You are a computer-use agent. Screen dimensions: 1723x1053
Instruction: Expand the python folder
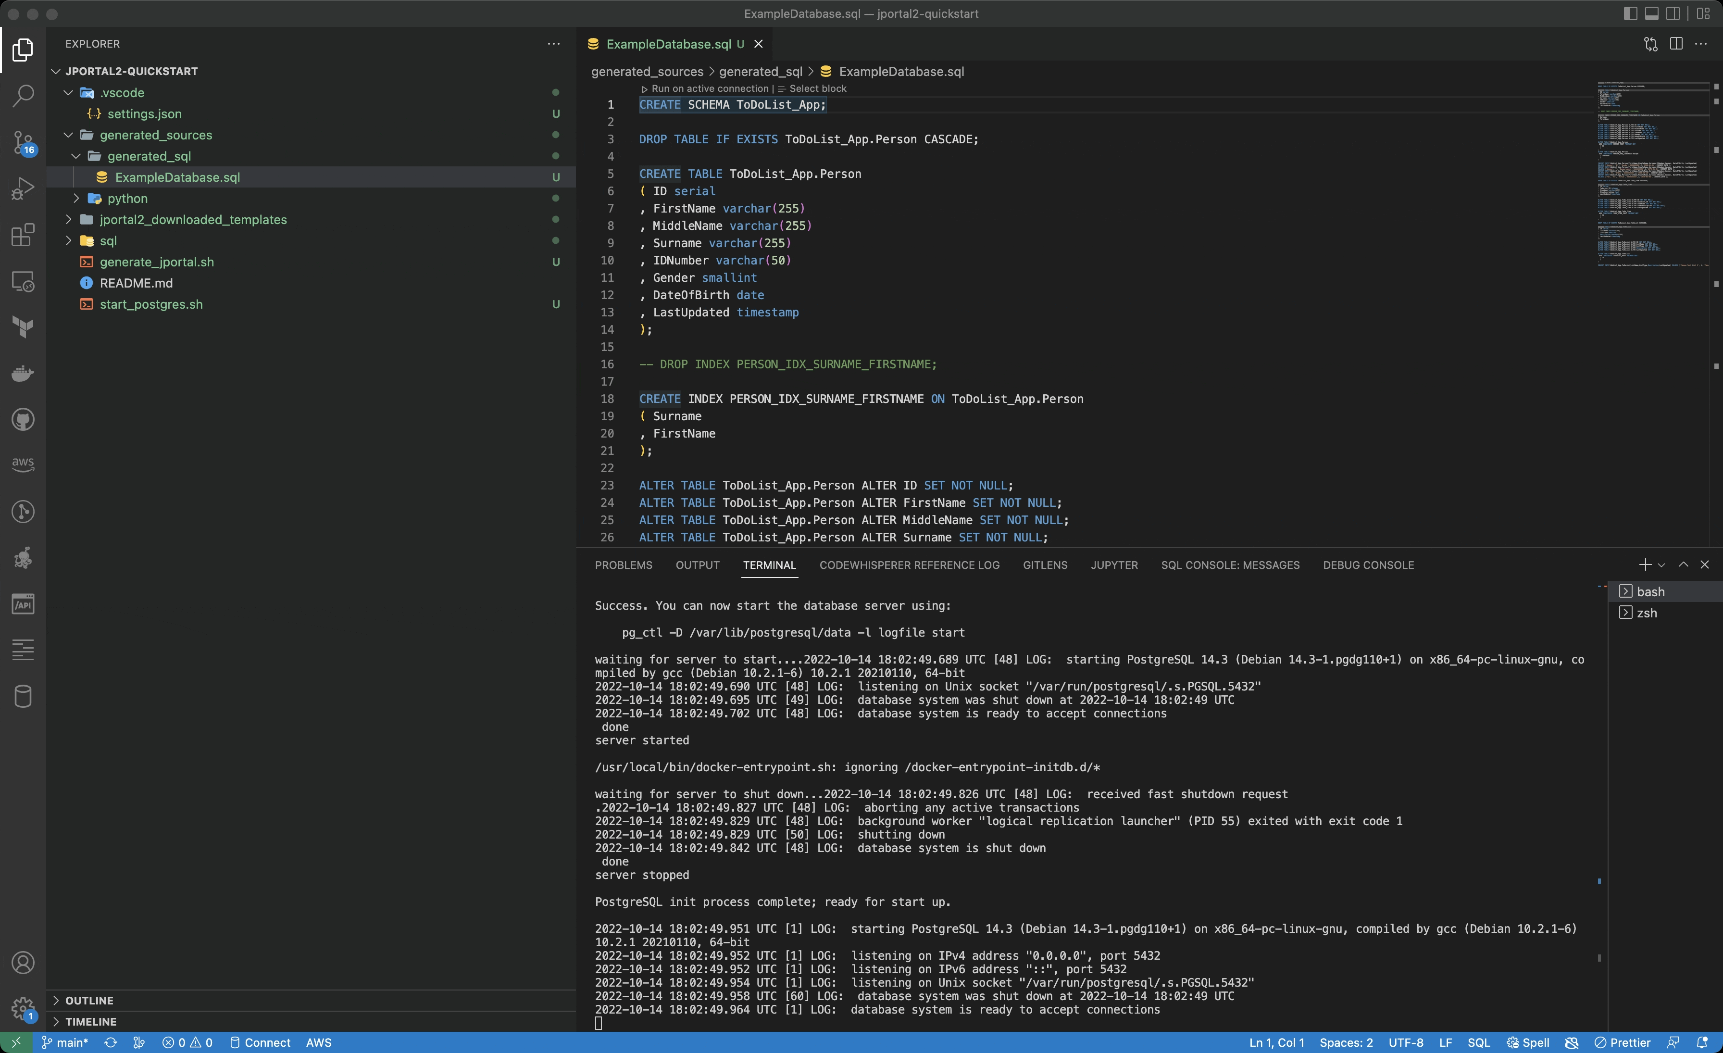point(76,199)
